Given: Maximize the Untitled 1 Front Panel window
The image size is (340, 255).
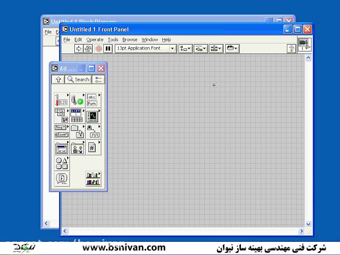Looking at the screenshot, I should 298,29.
